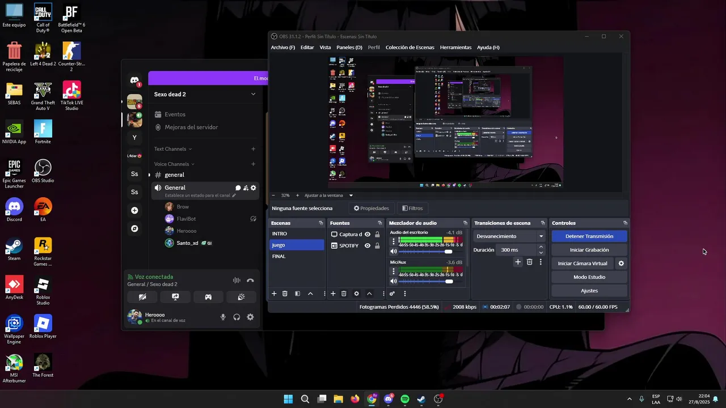
Task: Open Discord direct messages home icon
Action: pyautogui.click(x=134, y=80)
